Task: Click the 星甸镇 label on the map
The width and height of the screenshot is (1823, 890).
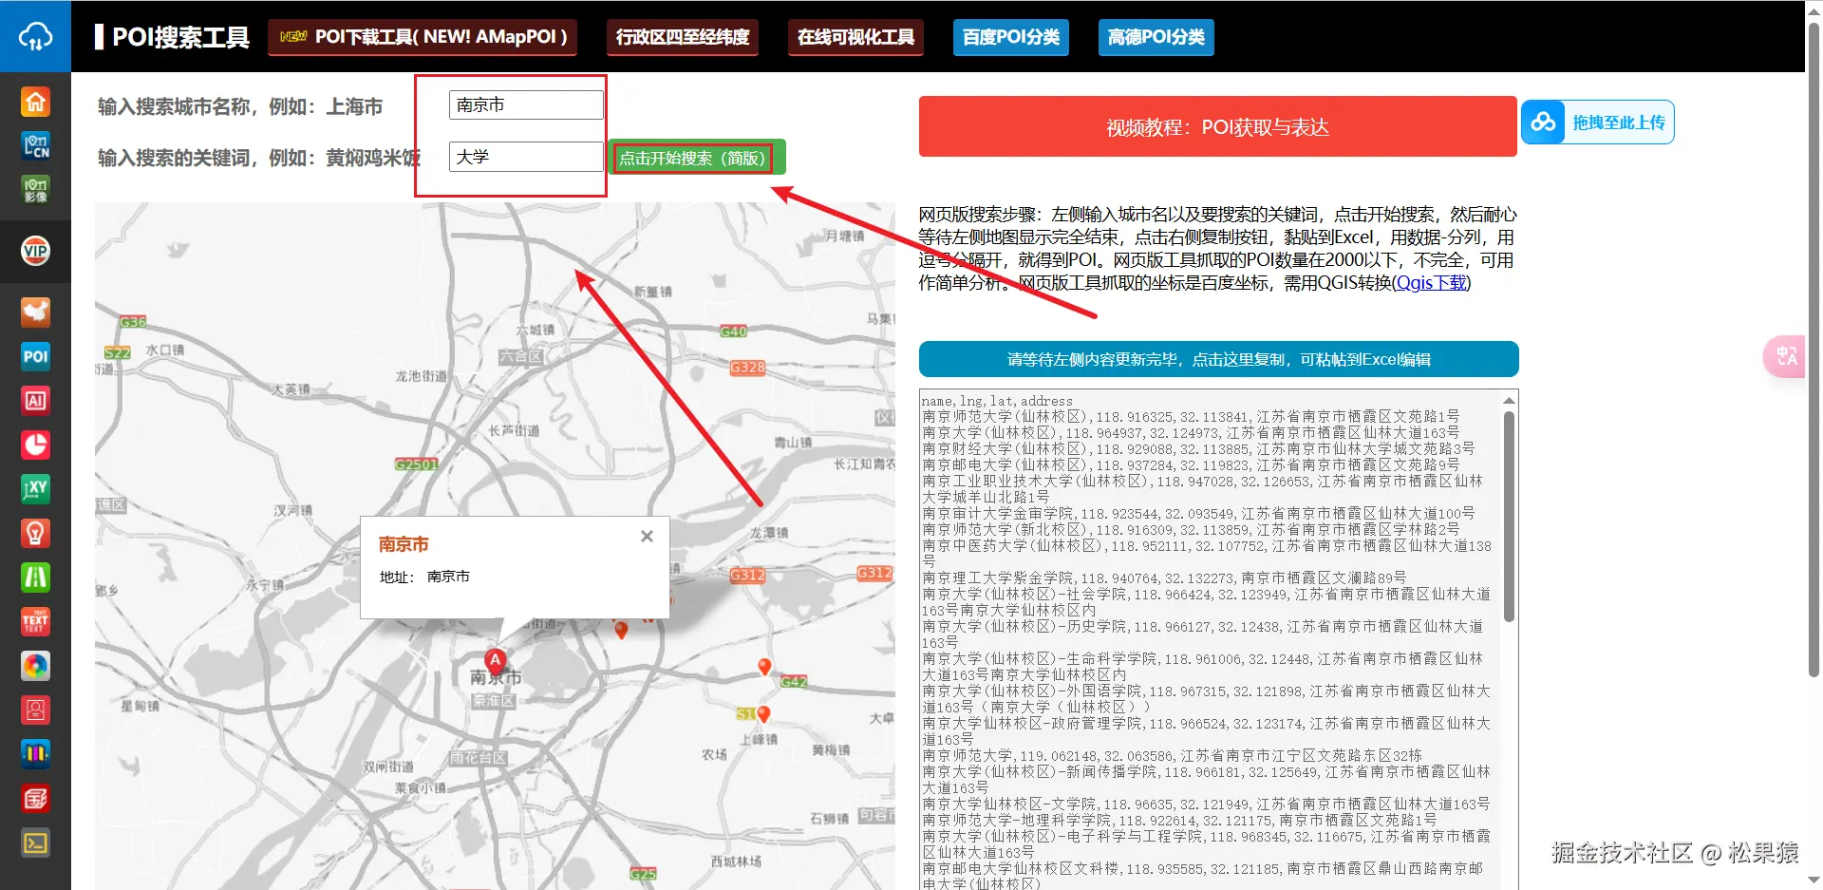Action: coord(140,706)
